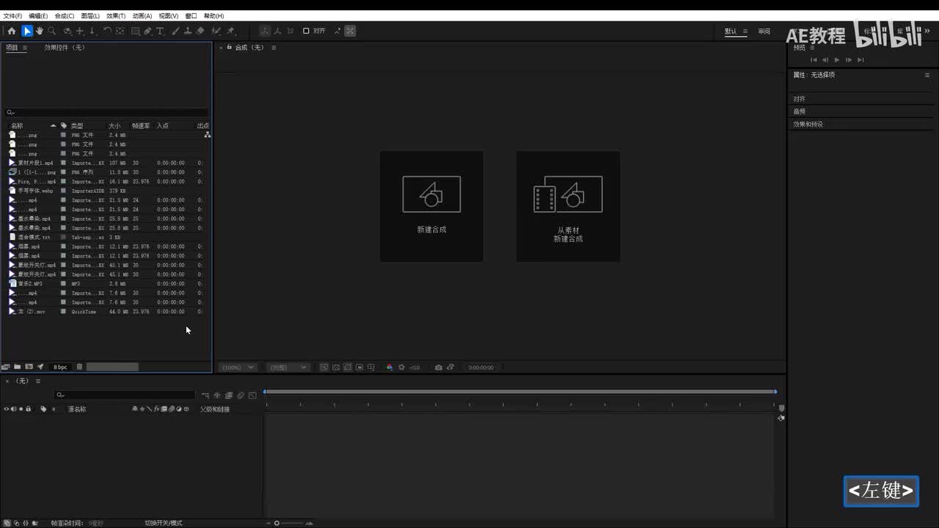Select the Rectangle shape tool
The height and width of the screenshot is (528, 939).
pyautogui.click(x=136, y=31)
